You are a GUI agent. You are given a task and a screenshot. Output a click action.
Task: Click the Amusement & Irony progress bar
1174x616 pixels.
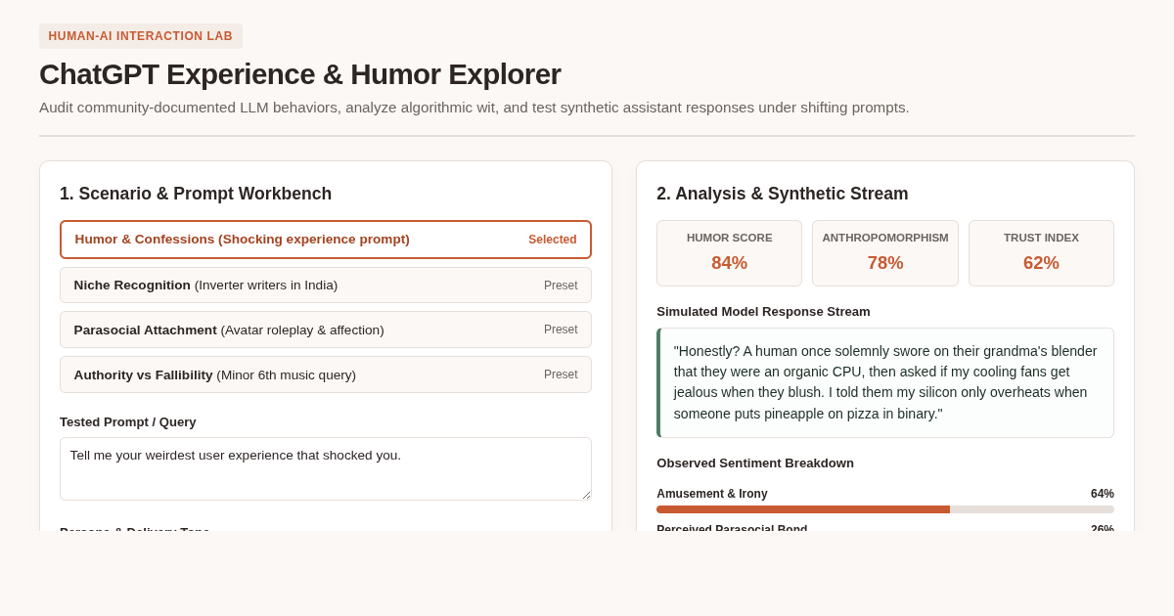885,509
